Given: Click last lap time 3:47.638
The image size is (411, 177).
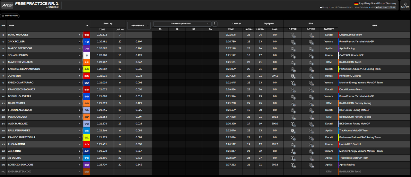Looking at the screenshot, I should [231, 117].
